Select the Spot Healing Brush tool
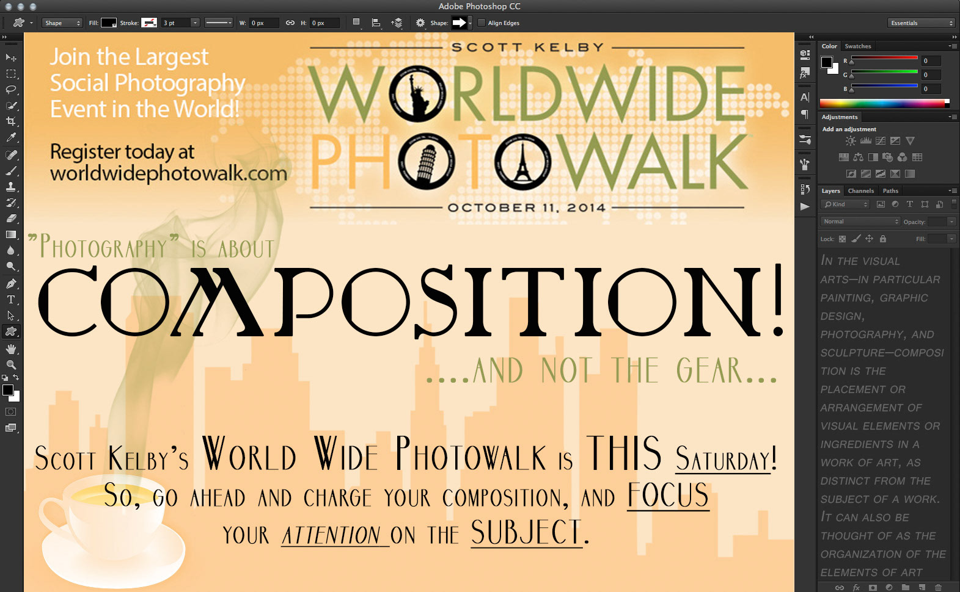 (11, 155)
